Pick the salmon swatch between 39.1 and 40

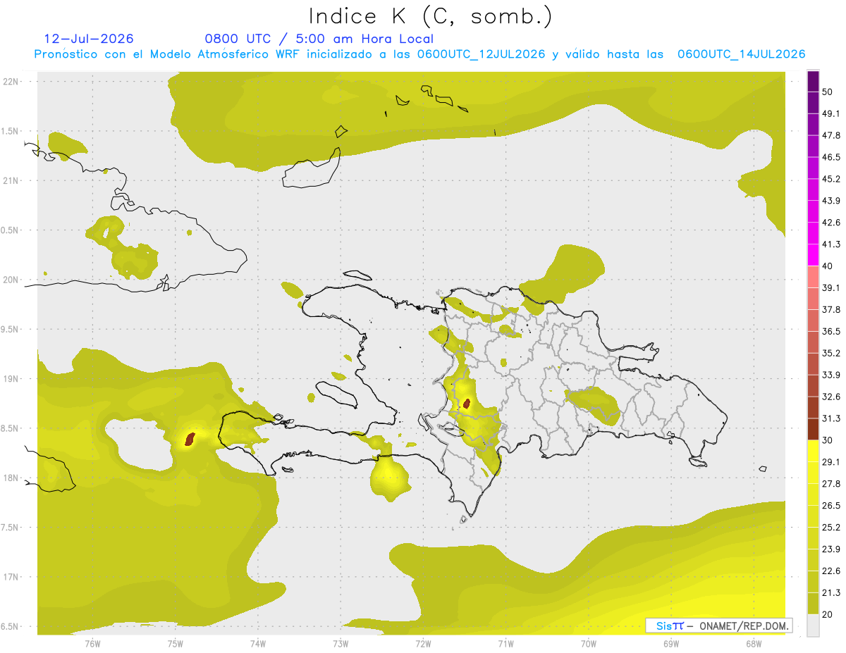coord(813,278)
